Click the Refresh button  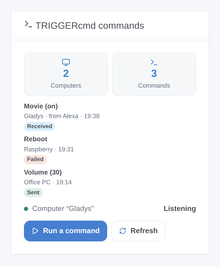click(138, 231)
